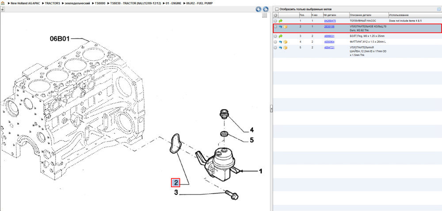Sort by Описание детали column header
Viewport: 442px width, 211px height.
click(x=369, y=15)
